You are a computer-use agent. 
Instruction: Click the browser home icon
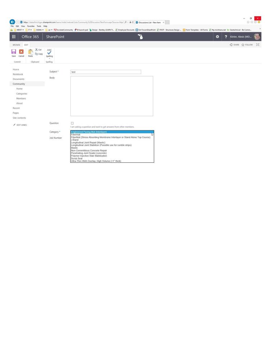pos(248,22)
